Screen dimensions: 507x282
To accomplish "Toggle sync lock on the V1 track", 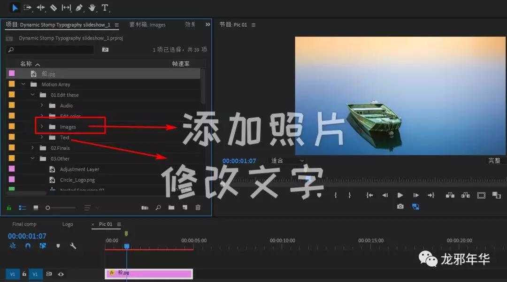I will pyautogui.click(x=49, y=274).
